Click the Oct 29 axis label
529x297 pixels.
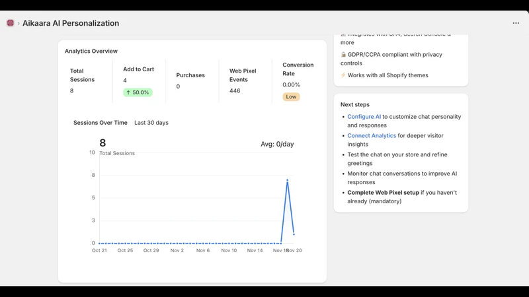click(151, 251)
